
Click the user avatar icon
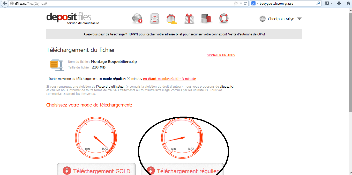pyautogui.click(x=263, y=19)
